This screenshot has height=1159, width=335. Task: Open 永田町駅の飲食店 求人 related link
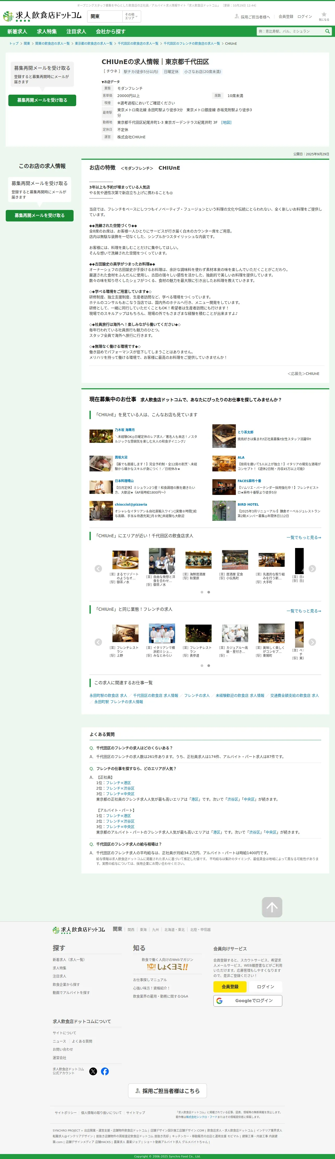click(108, 695)
